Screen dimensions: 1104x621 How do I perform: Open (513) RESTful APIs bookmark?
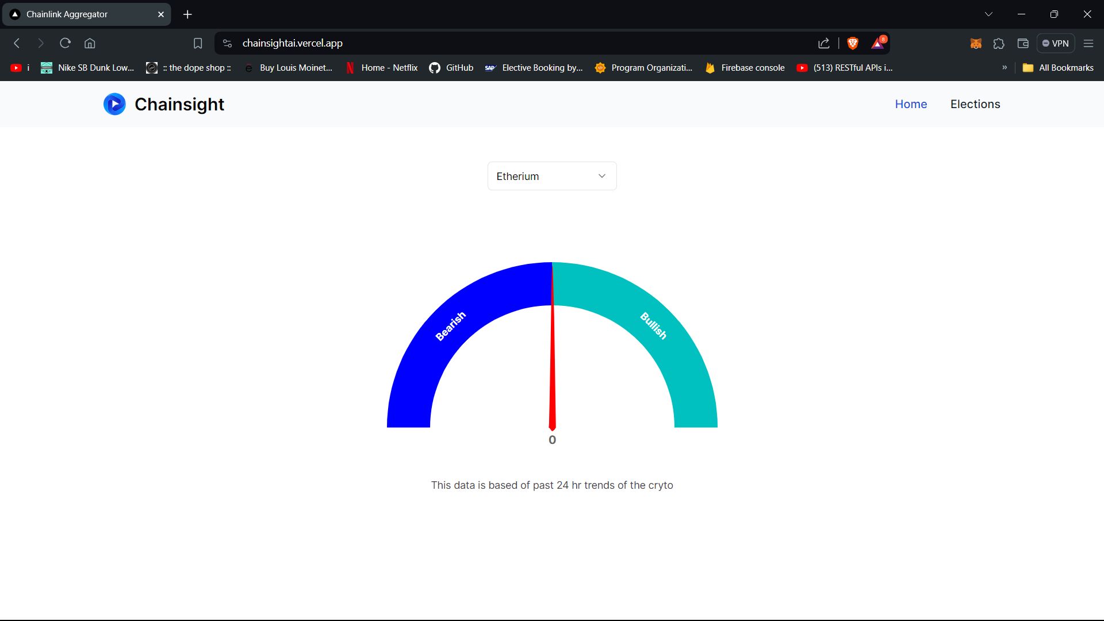point(844,68)
